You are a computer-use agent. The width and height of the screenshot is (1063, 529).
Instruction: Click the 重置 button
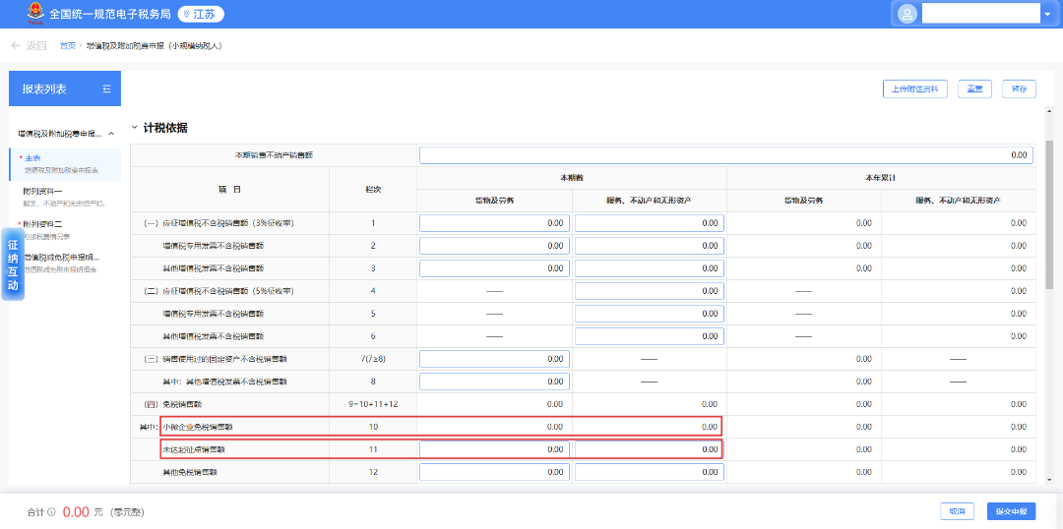click(x=974, y=89)
